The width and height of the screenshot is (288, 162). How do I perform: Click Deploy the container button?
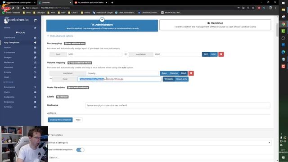60,120
